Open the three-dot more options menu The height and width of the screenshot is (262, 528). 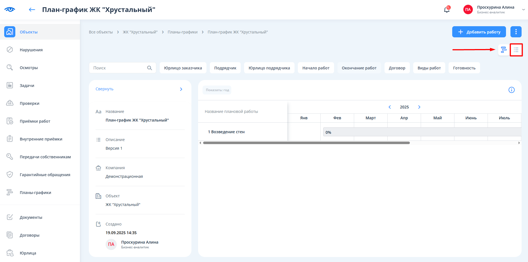[x=516, y=32]
